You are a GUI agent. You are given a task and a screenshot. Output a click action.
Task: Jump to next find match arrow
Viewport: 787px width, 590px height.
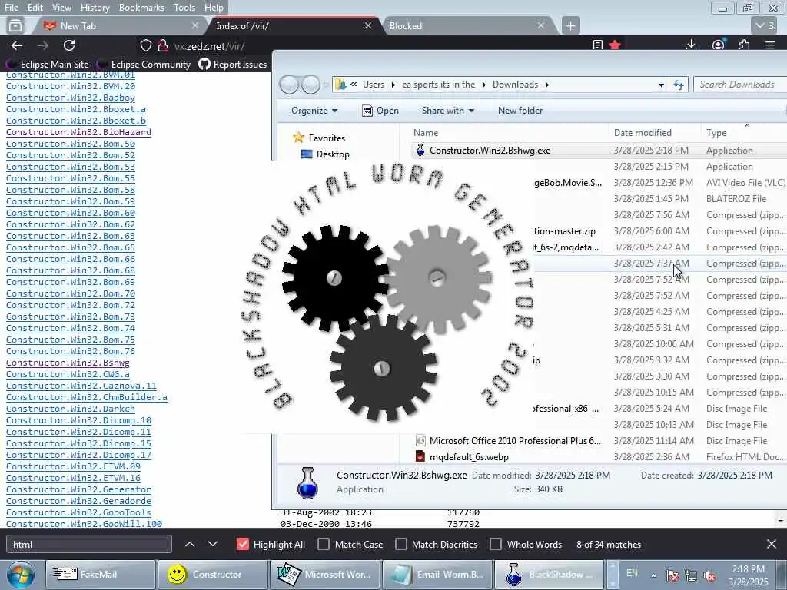click(x=213, y=544)
